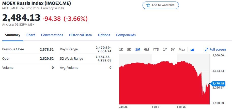Image resolution: width=232 pixels, height=110 pixels.
Task: Select the Summary tab
Action: (13, 35)
